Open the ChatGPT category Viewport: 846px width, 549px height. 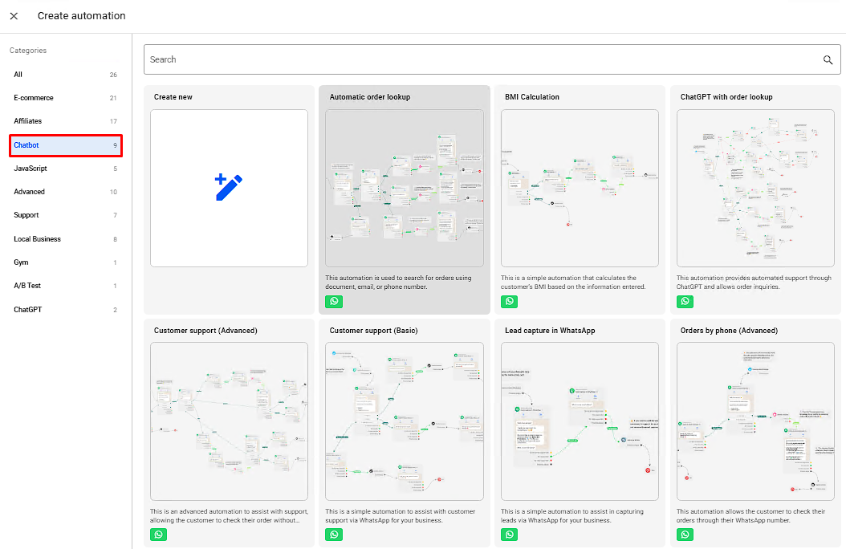click(66, 310)
